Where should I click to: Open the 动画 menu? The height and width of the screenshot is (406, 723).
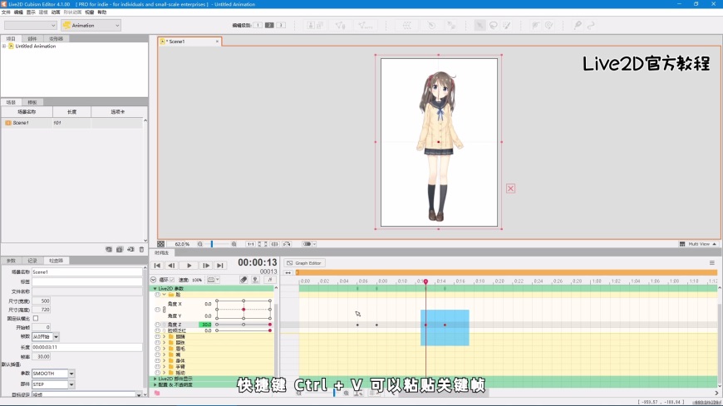click(56, 12)
